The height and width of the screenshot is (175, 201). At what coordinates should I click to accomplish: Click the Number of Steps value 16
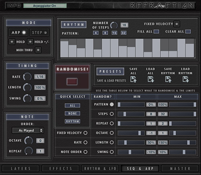(124, 25)
